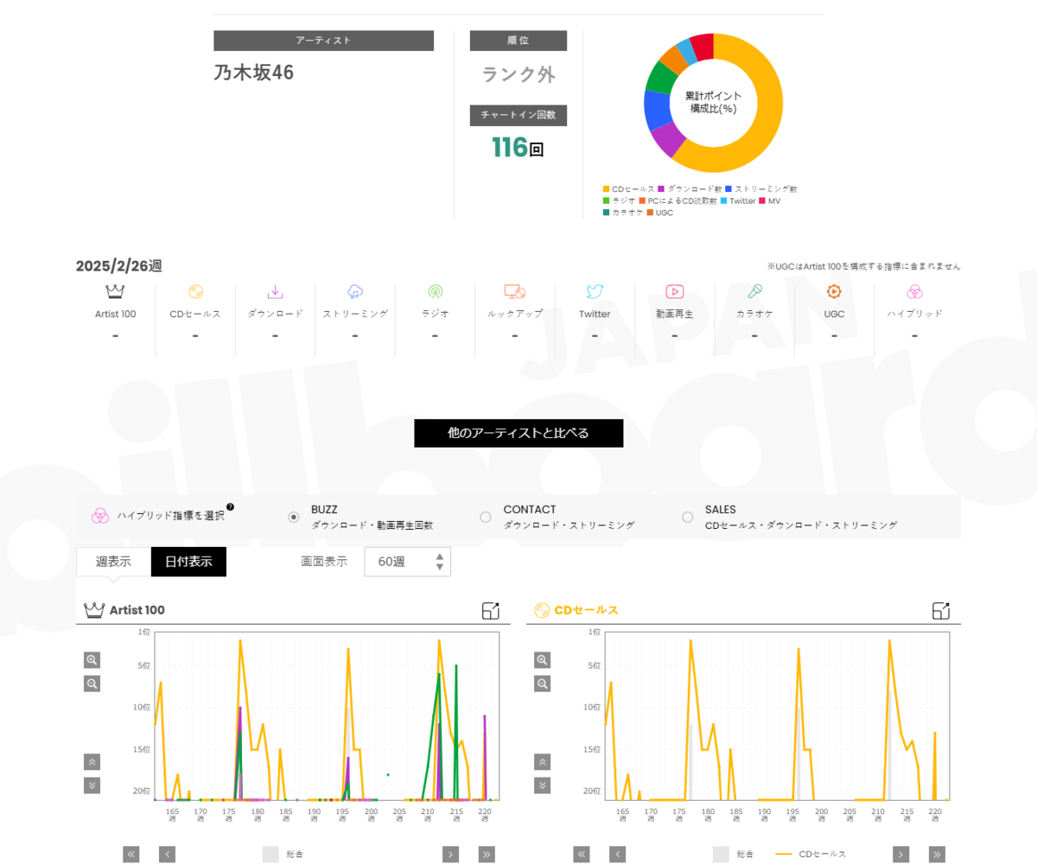The image size is (1037, 865).
Task: Click the red MV legend entry
Action: (x=770, y=200)
